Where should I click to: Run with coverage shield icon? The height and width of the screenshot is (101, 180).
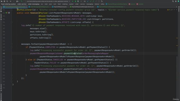(x=78, y=1)
